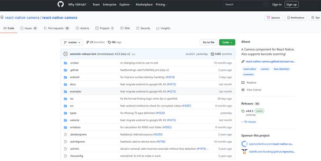The image size is (321, 161).
Task: Open the semantic-release-bot author link
Action: (x=83, y=54)
